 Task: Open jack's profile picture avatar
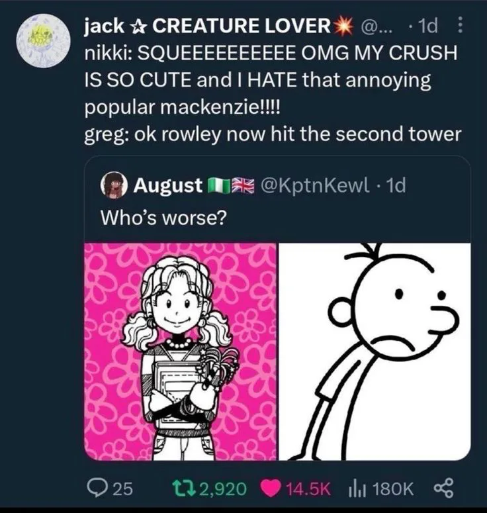[x=42, y=41]
